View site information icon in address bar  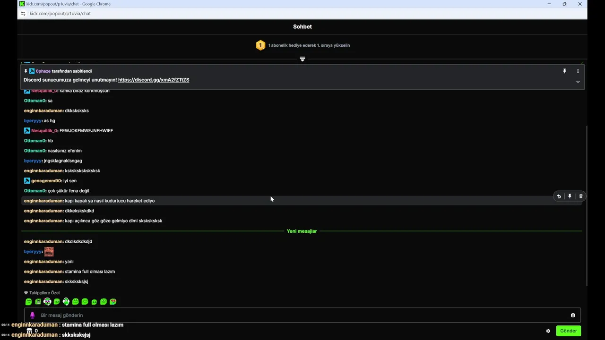(23, 13)
